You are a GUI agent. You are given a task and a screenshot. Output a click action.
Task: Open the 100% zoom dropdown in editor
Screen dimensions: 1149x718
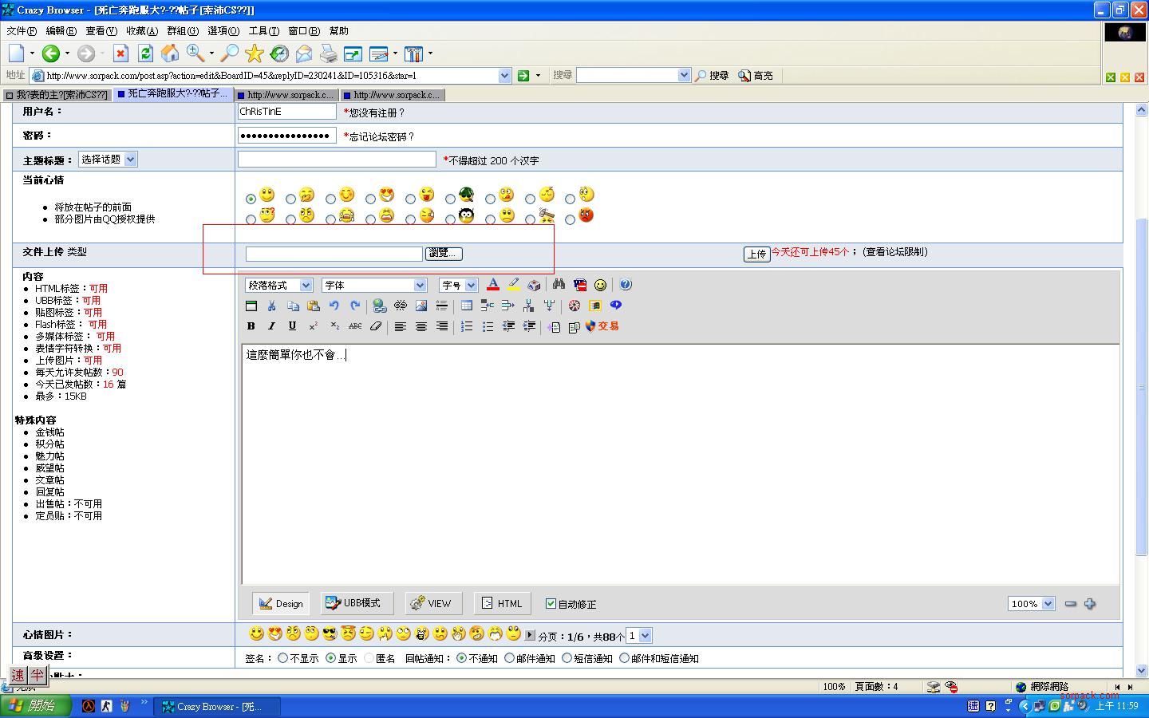(x=1031, y=604)
